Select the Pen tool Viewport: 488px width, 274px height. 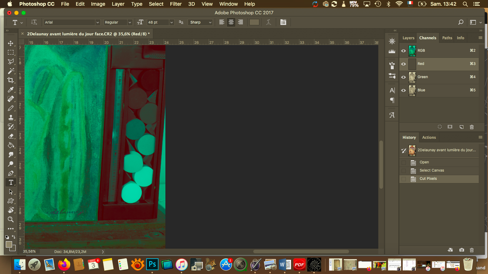tap(11, 173)
